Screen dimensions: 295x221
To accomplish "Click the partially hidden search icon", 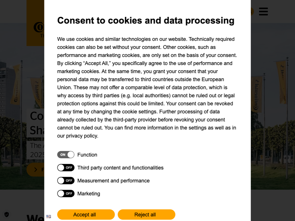I will (252, 12).
